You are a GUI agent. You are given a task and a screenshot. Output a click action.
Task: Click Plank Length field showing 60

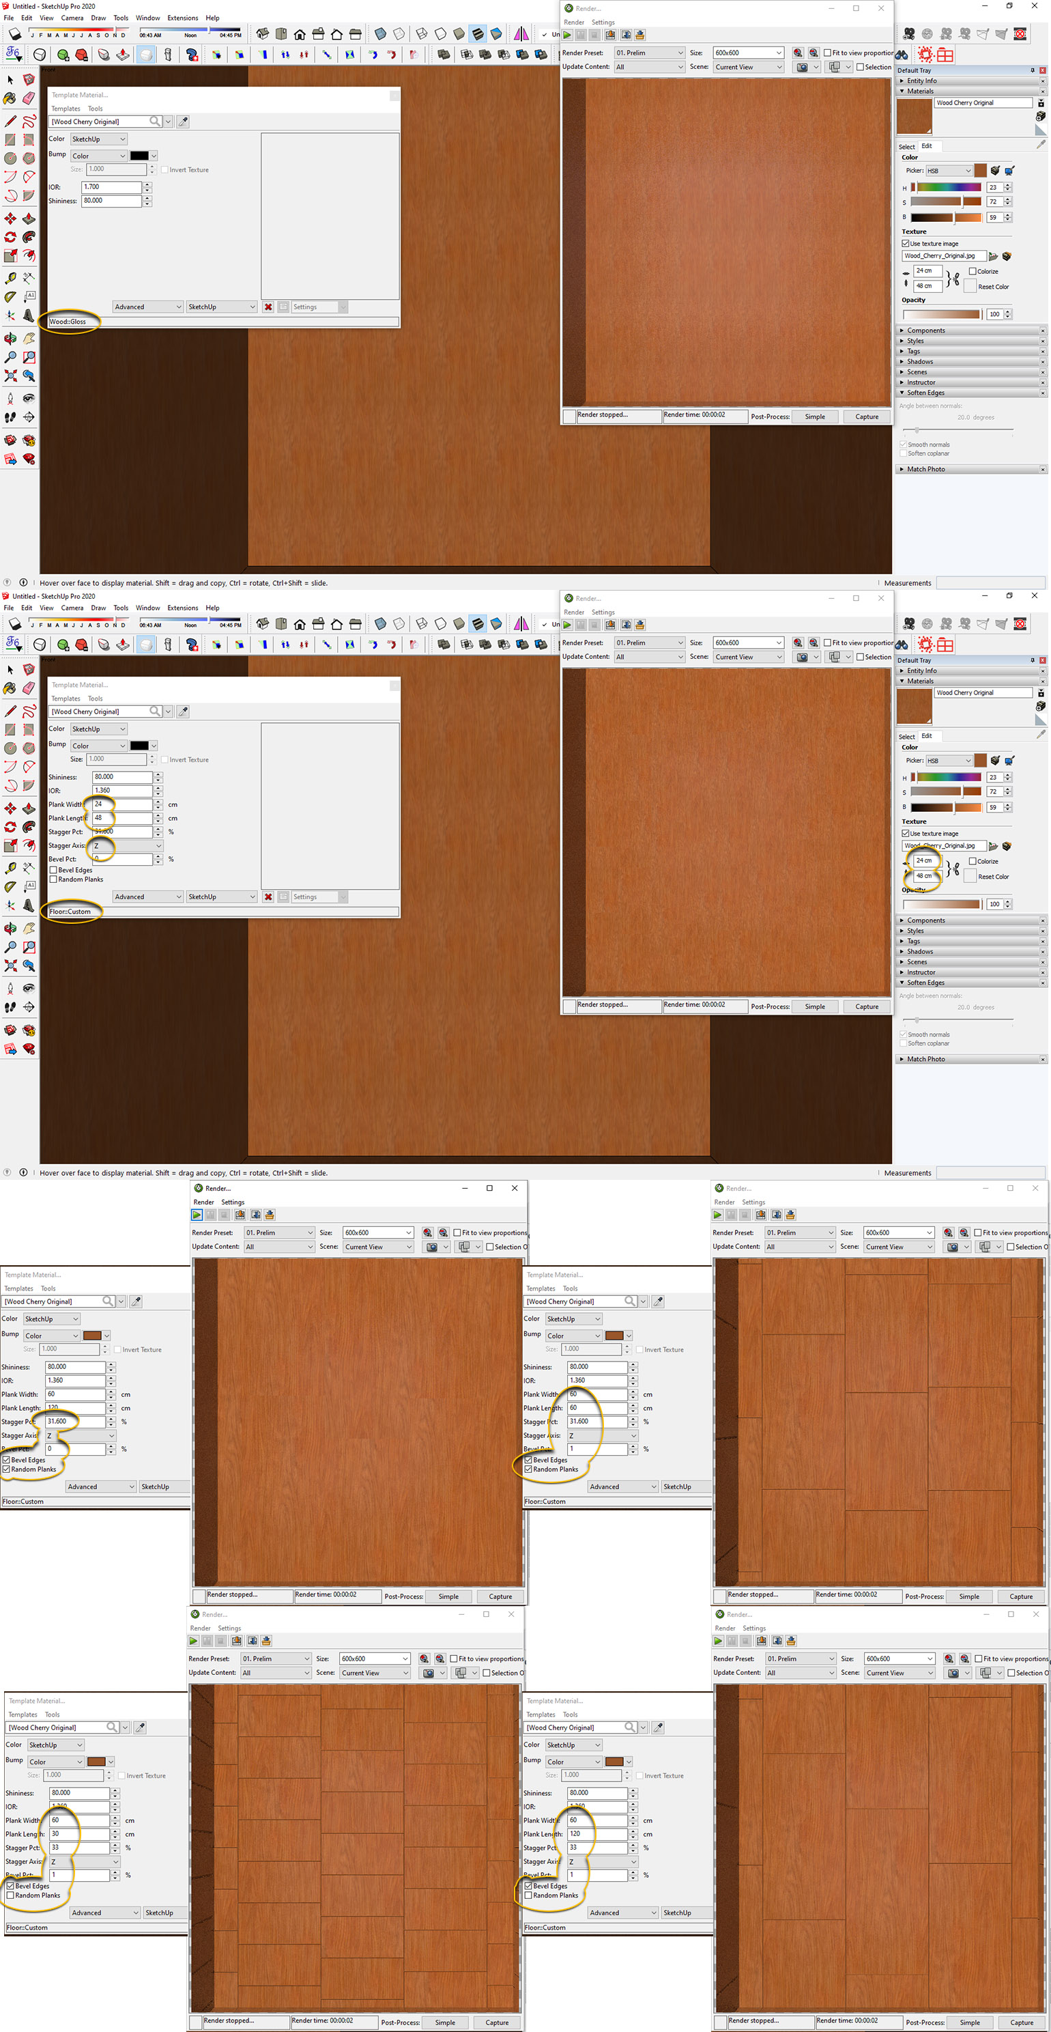coord(598,1408)
